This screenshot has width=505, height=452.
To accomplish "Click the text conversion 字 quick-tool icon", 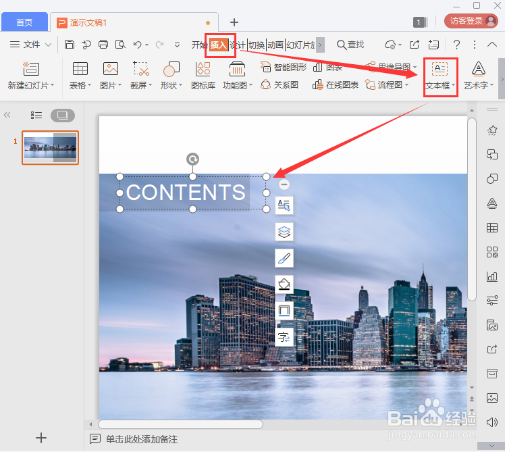I will click(284, 337).
